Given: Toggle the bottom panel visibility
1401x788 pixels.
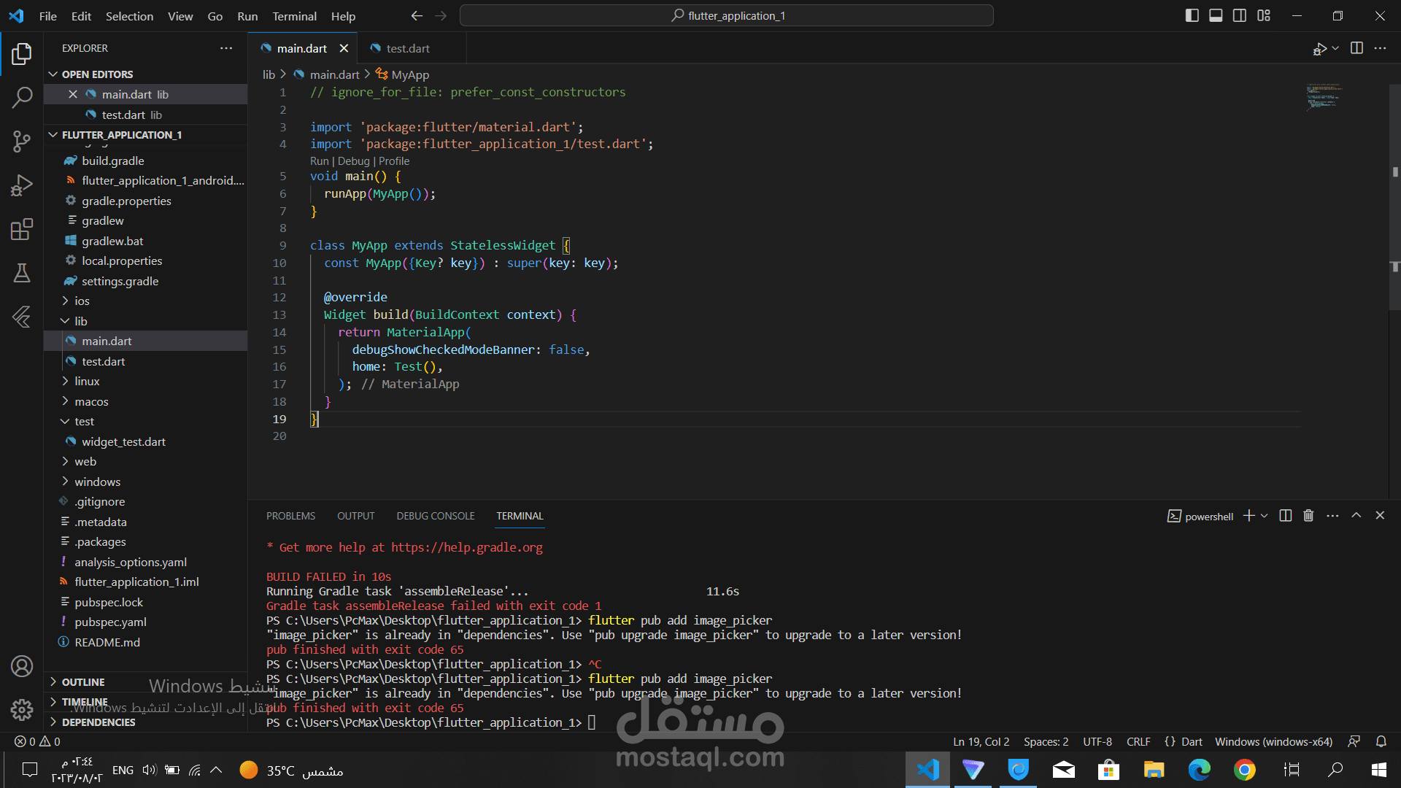Looking at the screenshot, I should [x=1216, y=15].
